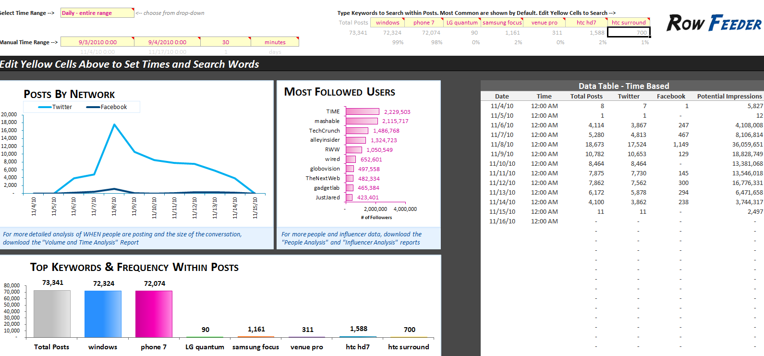Click the 11/12/10 total posts 7,862
This screenshot has width=764, height=356.
596,183
